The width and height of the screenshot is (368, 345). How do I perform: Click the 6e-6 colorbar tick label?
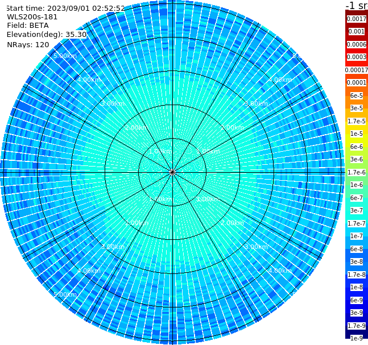coord(357,147)
